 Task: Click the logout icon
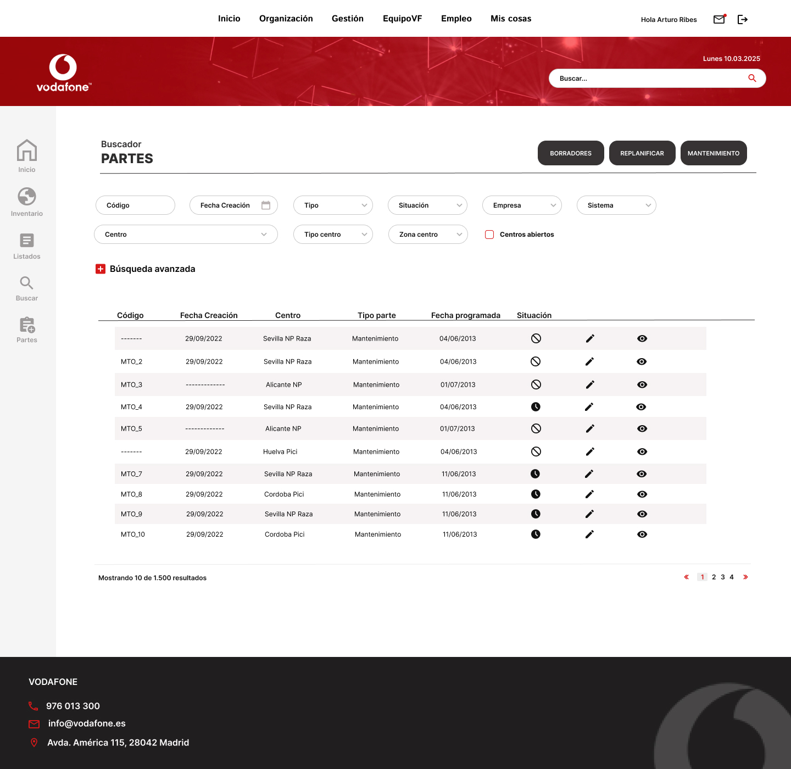[x=743, y=19]
